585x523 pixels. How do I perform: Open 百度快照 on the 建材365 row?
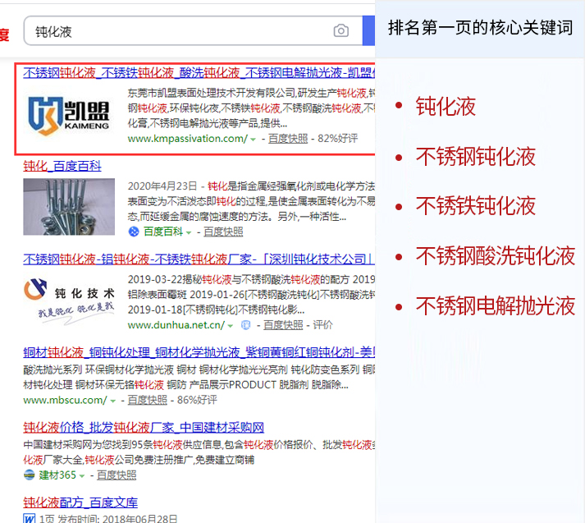[x=117, y=475]
